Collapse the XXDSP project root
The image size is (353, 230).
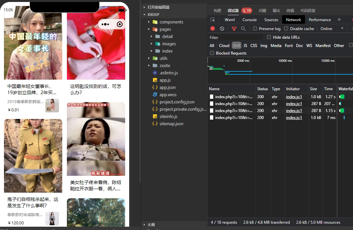coord(144,15)
